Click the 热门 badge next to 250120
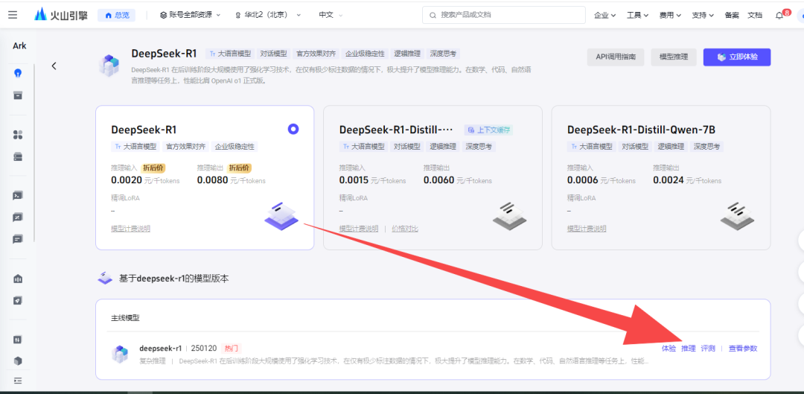Viewport: 804px width, 394px height. click(230, 349)
